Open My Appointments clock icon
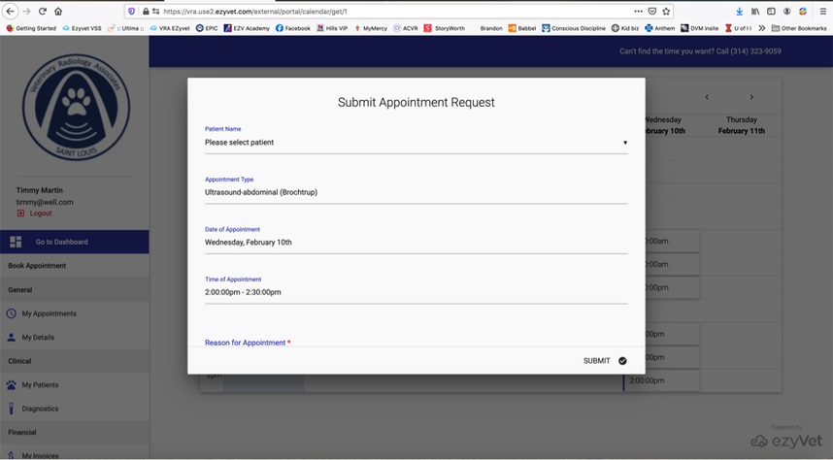 click(12, 313)
